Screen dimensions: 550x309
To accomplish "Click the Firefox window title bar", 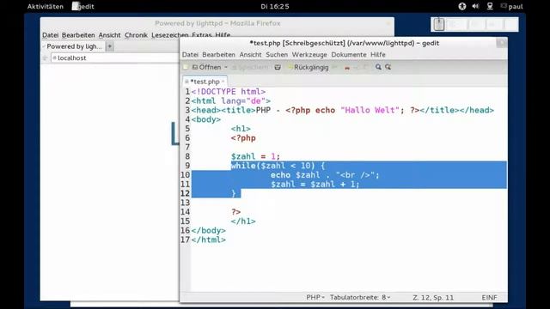I will (x=217, y=23).
